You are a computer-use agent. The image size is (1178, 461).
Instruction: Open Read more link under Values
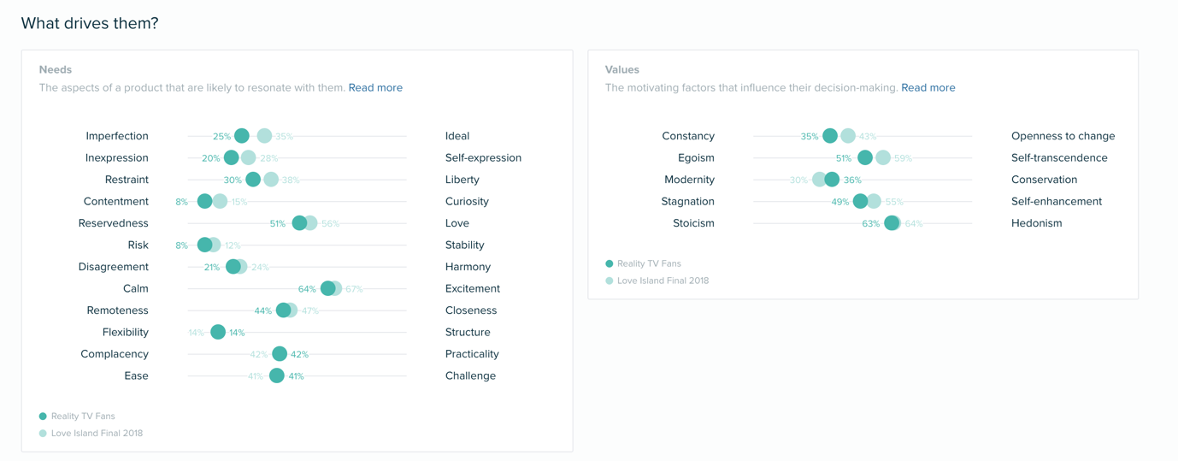[928, 87]
